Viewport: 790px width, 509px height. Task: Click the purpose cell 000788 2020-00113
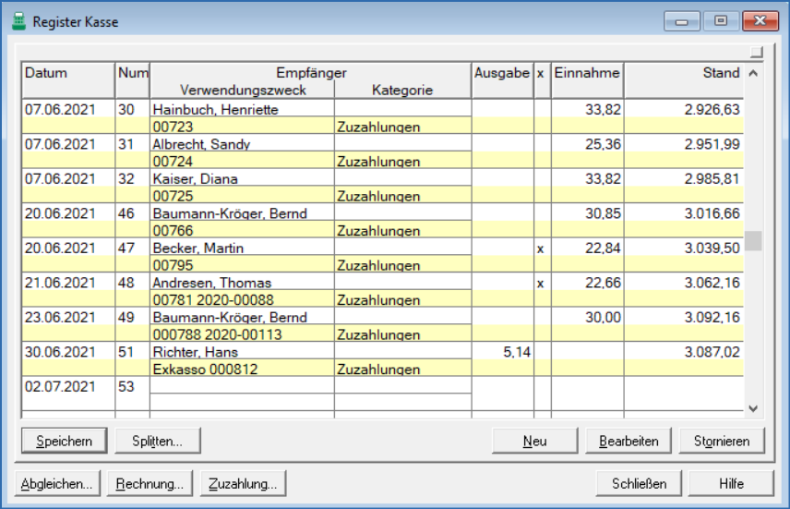[x=242, y=334]
